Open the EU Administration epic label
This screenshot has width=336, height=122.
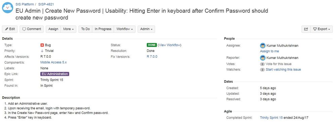coord(55,74)
